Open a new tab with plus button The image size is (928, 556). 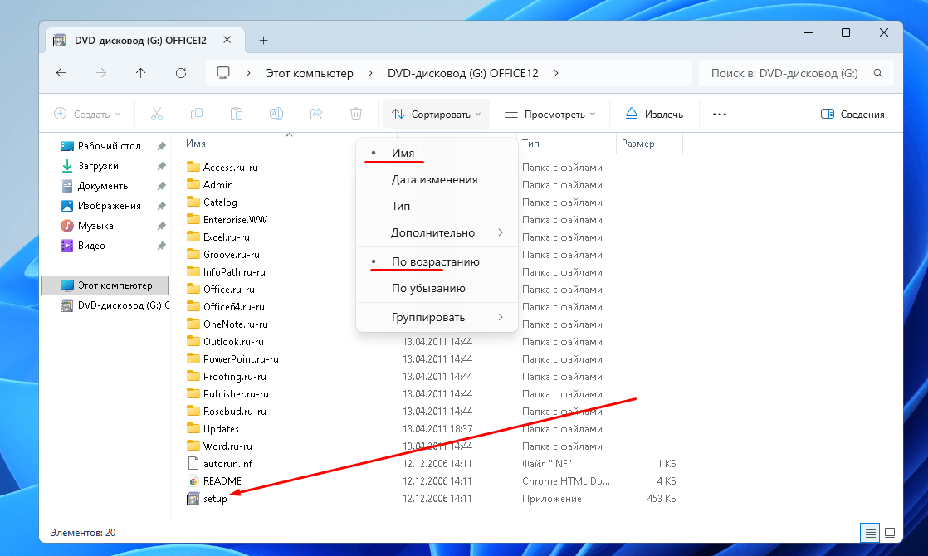click(x=263, y=40)
